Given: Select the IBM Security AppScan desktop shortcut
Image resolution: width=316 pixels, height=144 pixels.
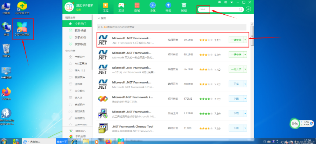Looking at the screenshot, I should point(7,117).
